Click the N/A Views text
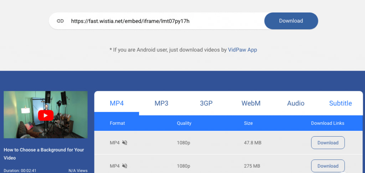Viewport: 365px width, 173px height. point(78,171)
